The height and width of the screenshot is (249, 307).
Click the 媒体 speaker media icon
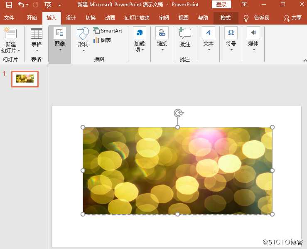[253, 32]
